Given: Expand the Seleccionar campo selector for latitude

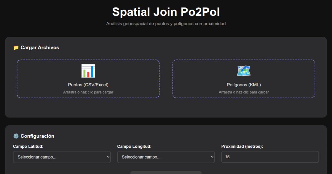Looking at the screenshot, I should tap(62, 157).
